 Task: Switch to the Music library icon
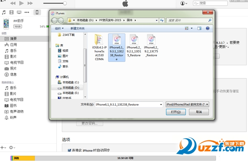4,12
